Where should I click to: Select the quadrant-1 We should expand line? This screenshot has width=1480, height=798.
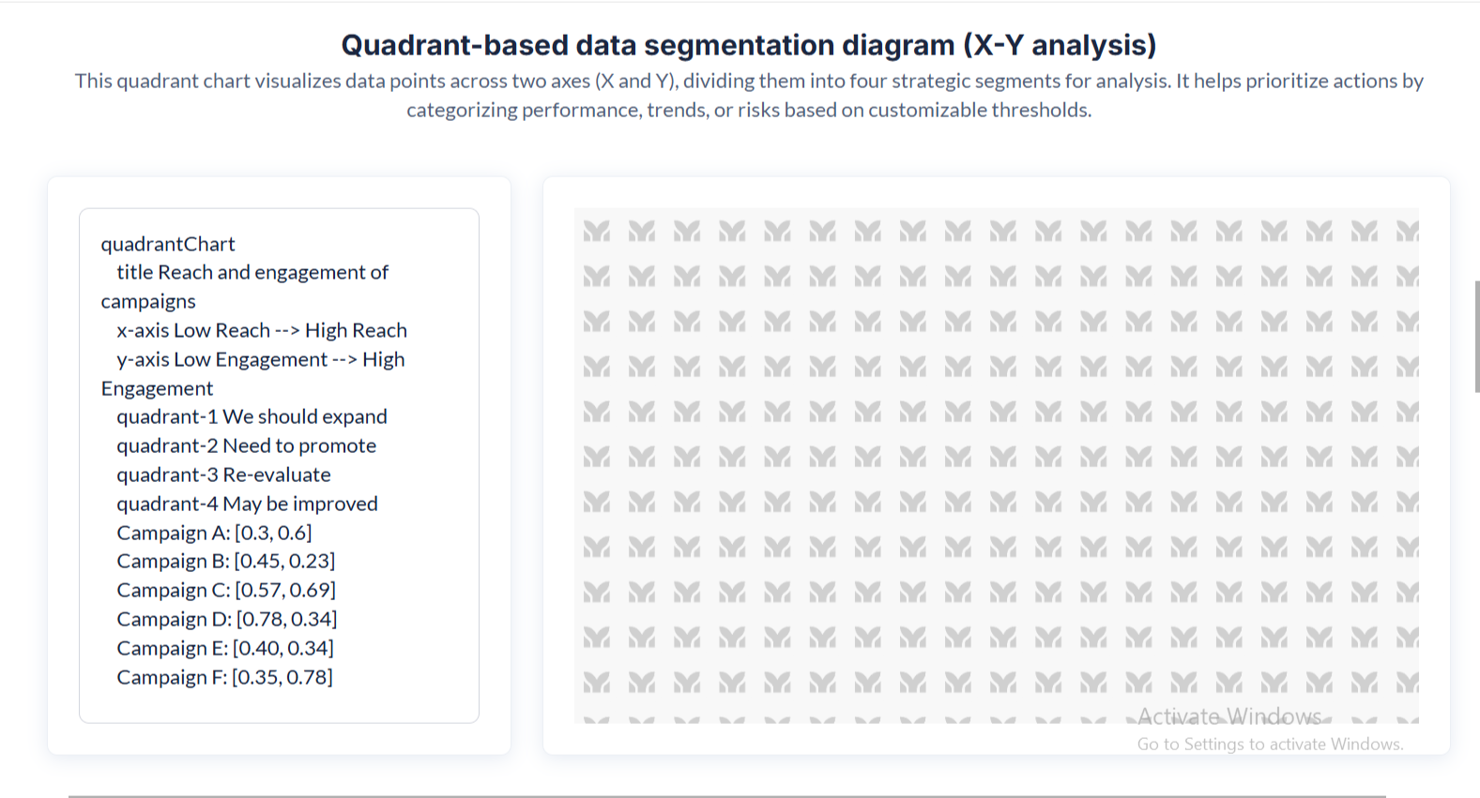(x=252, y=417)
